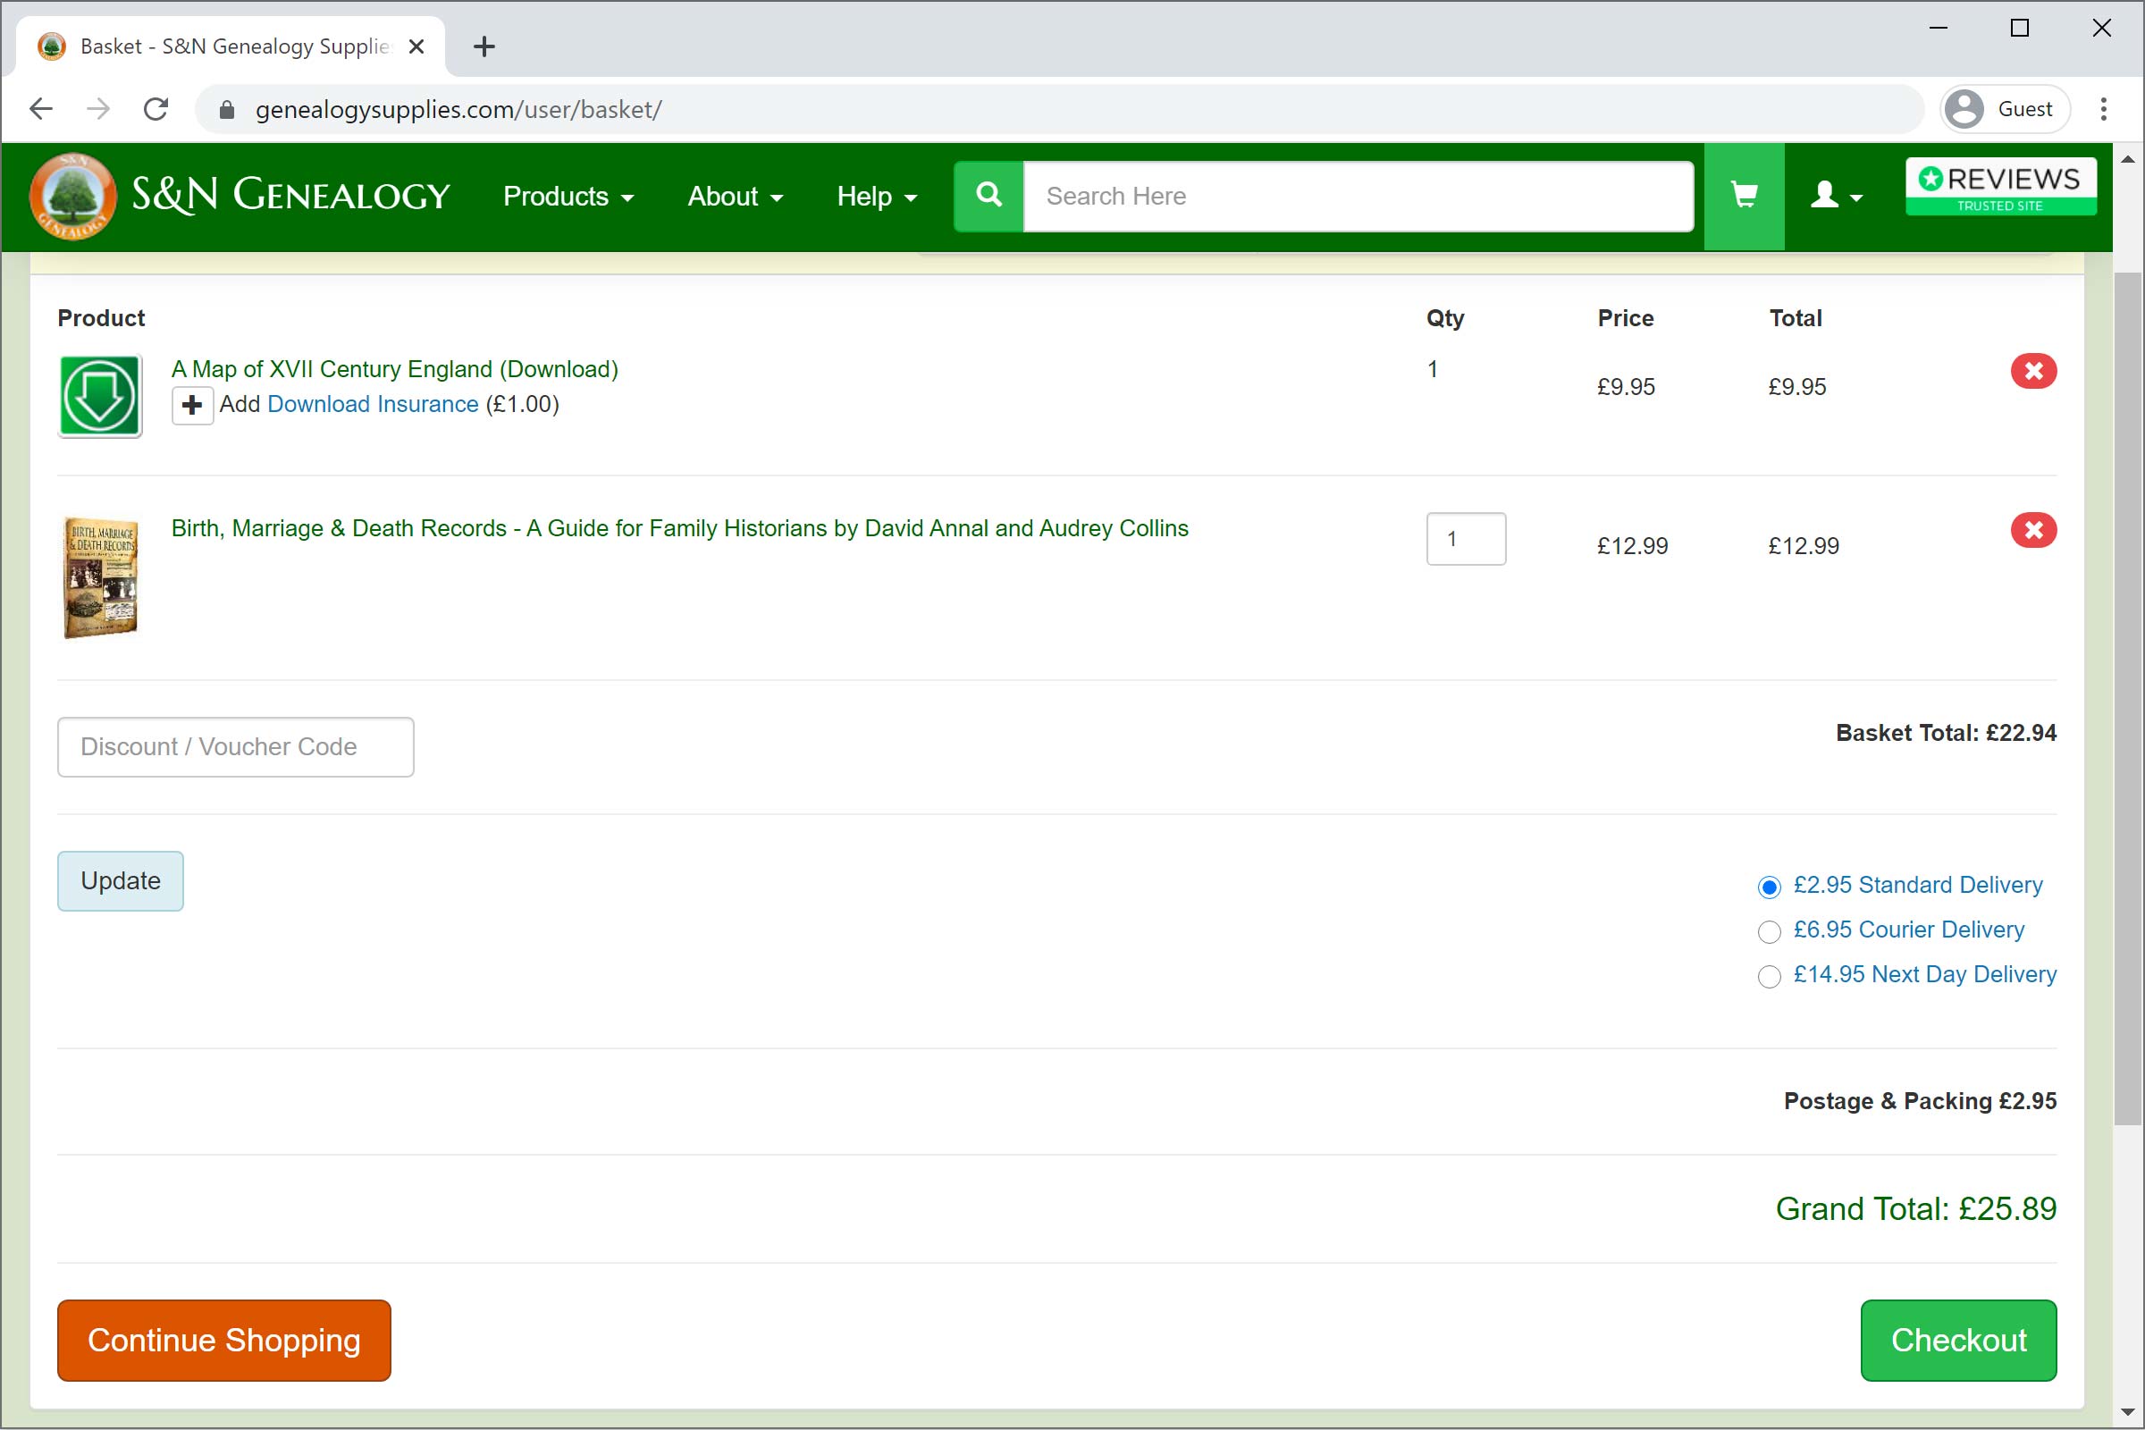
Task: Expand the About dropdown menu
Action: pos(735,196)
